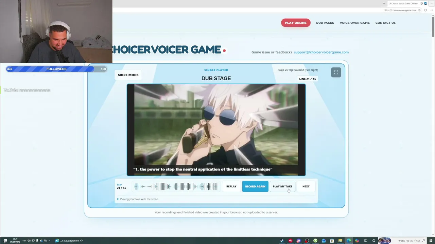Screen dimensions: 435x244
Task: Open the purple round app in the taskbar
Action: tap(298, 241)
